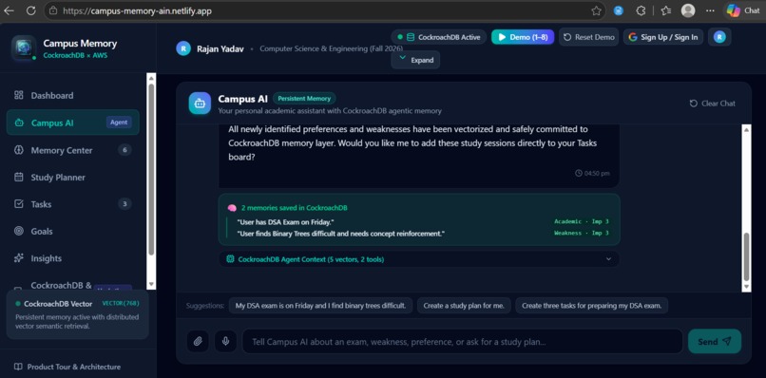This screenshot has width=766, height=378.
Task: Click the Memory Center brain icon
Action: pyautogui.click(x=19, y=150)
